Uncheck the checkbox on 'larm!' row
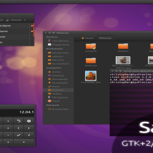This screenshot has height=153, width=153. pos(32,31)
